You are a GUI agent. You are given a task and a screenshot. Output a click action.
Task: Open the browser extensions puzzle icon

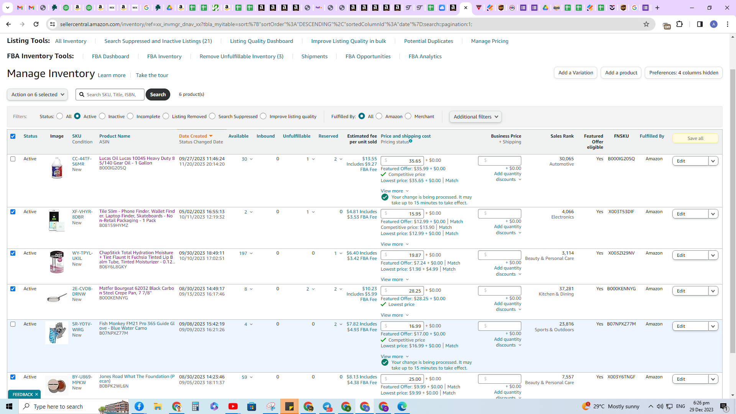pos(680,24)
